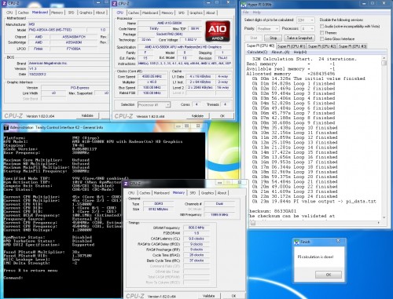Disable the Audio service checkbox in Hyper PI
The image size is (393, 299).
click(x=321, y=26)
